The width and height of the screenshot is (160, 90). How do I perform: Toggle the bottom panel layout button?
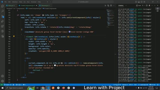pyautogui.click(x=139, y=2)
